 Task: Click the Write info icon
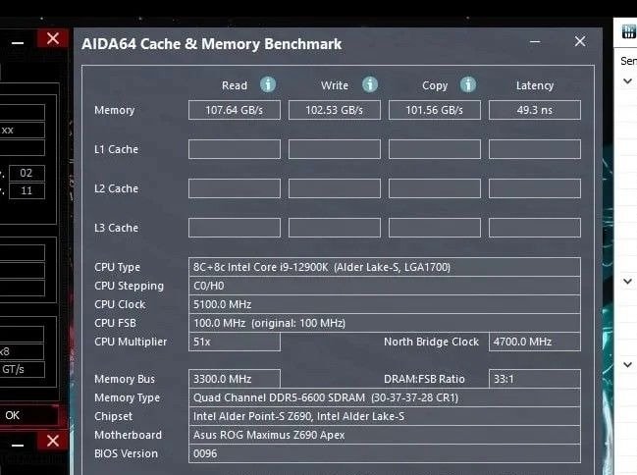click(370, 84)
